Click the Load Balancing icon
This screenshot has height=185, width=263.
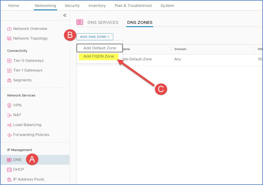tap(9, 125)
